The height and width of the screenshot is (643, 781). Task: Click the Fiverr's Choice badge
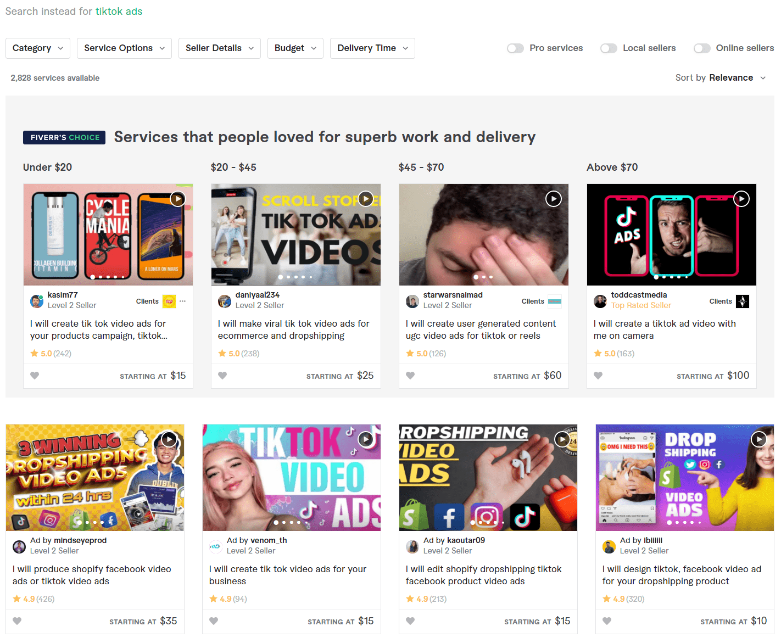pos(65,137)
